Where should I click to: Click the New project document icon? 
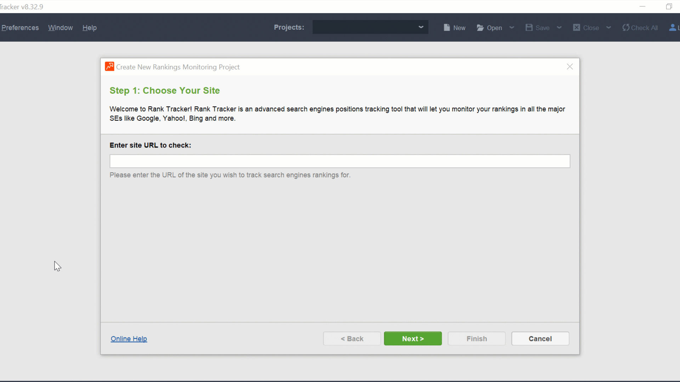(447, 28)
